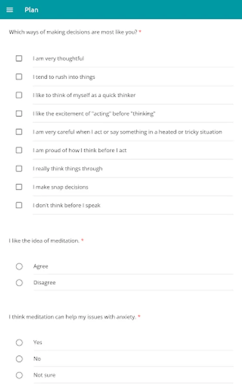Screen dimensions: 242x387
Task: Choose Disagree for the meditation idea
Action: pyautogui.click(x=19, y=283)
